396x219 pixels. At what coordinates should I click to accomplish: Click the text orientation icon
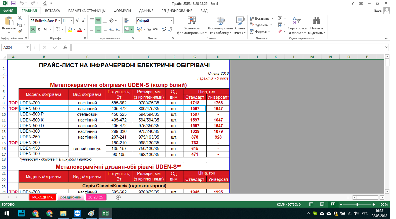tap(112, 21)
